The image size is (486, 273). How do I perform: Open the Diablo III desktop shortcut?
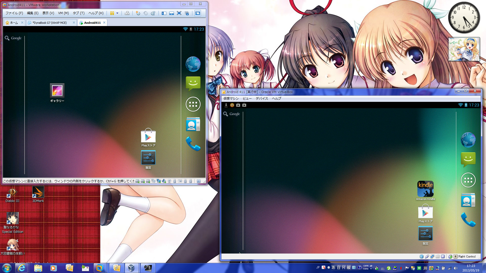12,195
